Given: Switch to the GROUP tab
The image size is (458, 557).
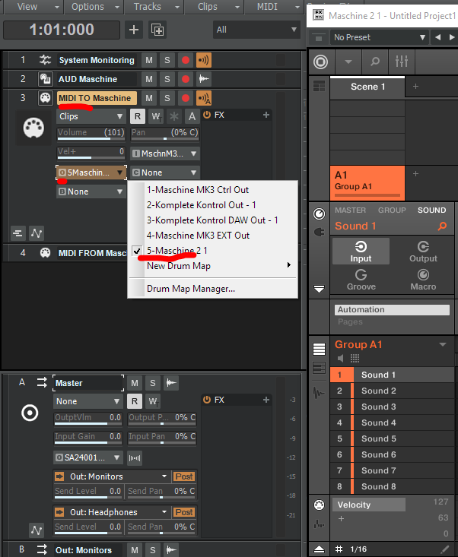Looking at the screenshot, I should (x=392, y=210).
